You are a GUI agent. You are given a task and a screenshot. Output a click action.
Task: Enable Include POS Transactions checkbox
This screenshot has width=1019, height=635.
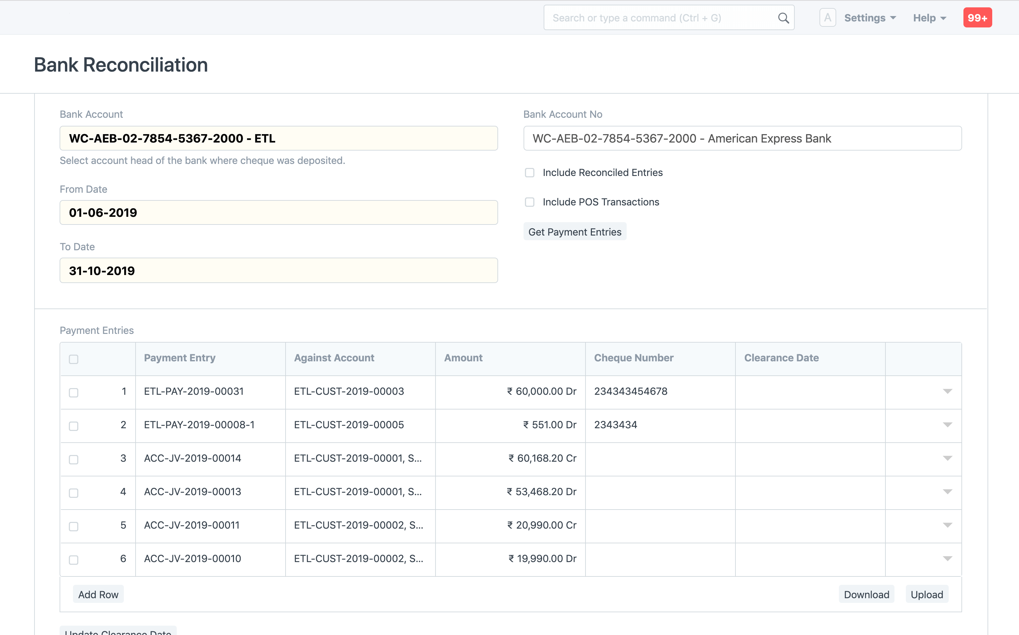(530, 202)
